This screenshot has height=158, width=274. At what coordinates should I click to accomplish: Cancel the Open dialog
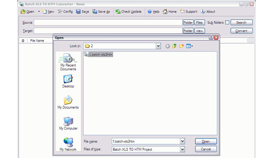pyautogui.click(x=206, y=149)
